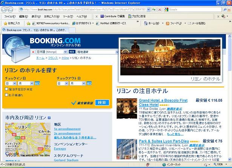Image resolution: width=232 pixels, height=168 pixels.
Task: Expand the ホーム button dropdown arrow
Action: [163, 23]
